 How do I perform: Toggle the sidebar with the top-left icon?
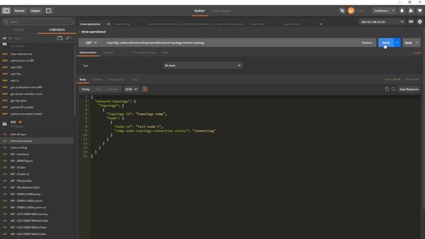[6, 11]
